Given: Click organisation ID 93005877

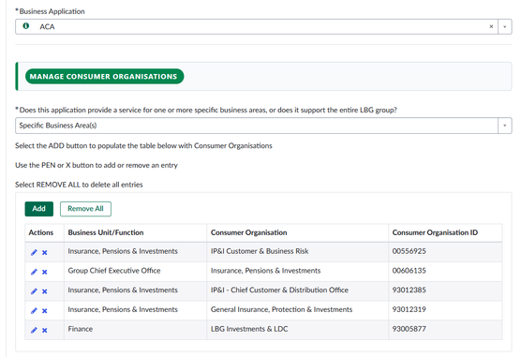Looking at the screenshot, I should 409,329.
